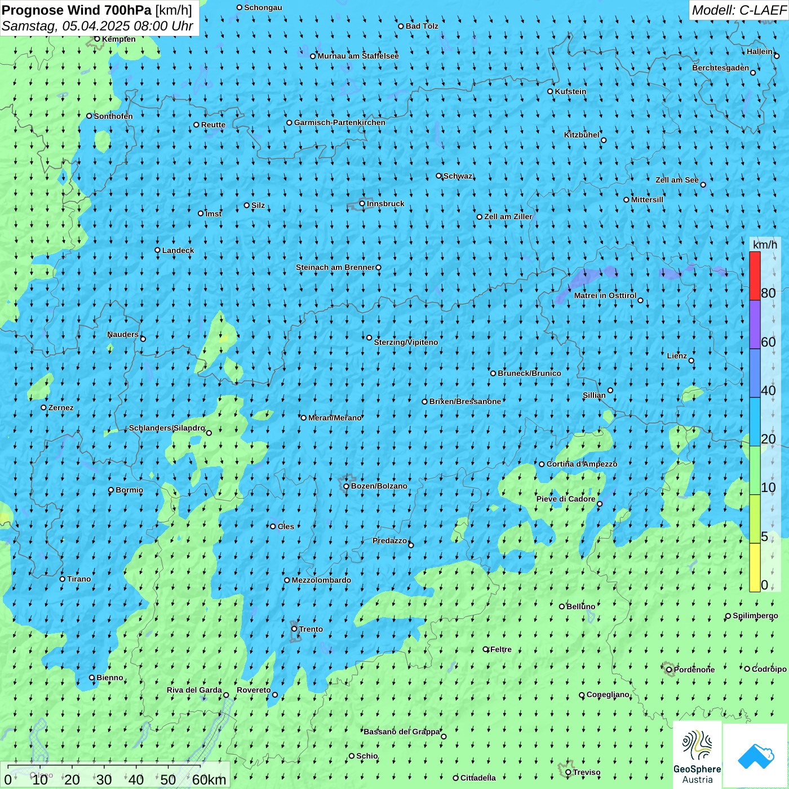Click the 'Treviso' label
This screenshot has width=789, height=789.
click(x=587, y=772)
